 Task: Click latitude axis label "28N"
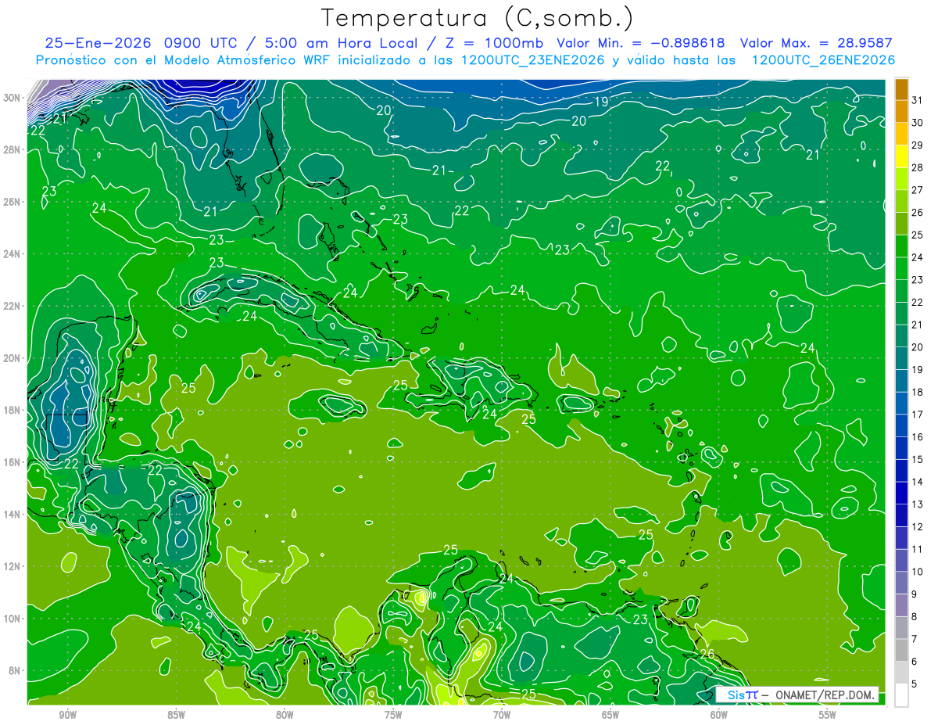click(12, 149)
